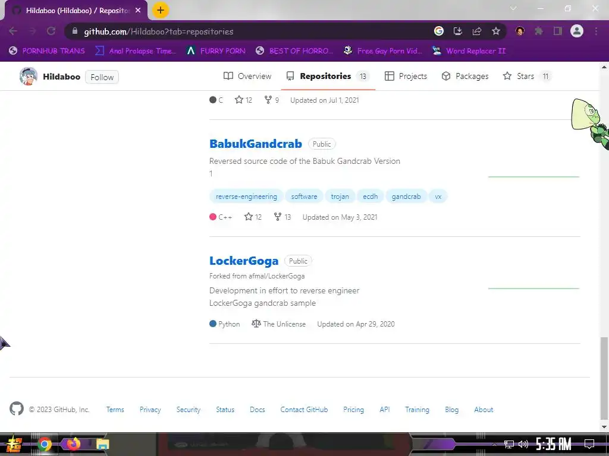Open the Chrome three-dot menu
This screenshot has width=609, height=456.
point(596,31)
